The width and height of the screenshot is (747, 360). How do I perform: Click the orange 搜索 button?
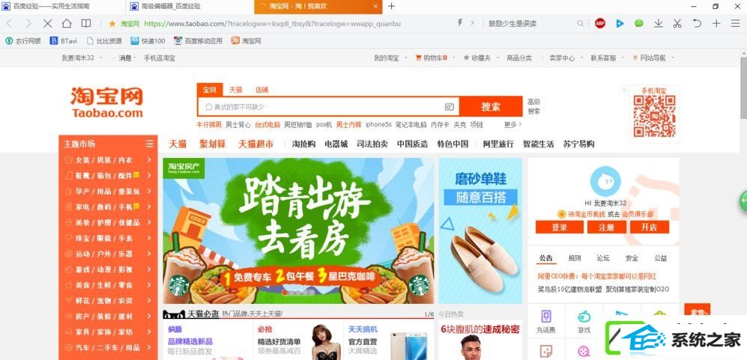pos(491,106)
